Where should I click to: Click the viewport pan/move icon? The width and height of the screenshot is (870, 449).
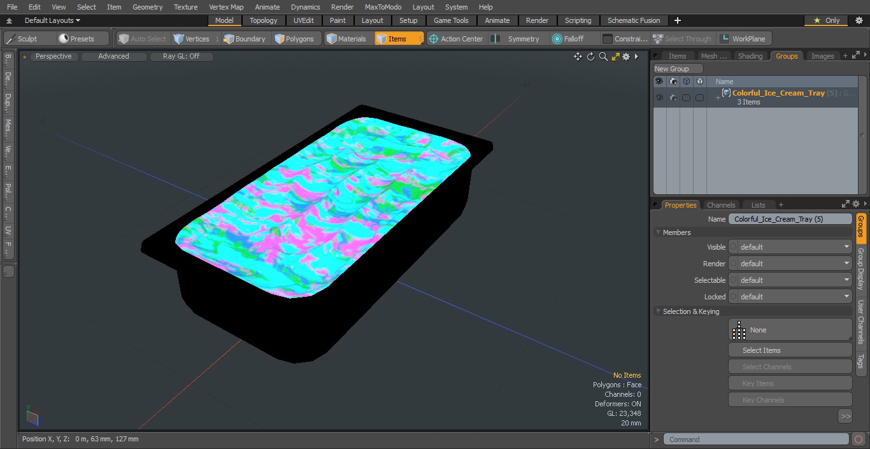(578, 57)
